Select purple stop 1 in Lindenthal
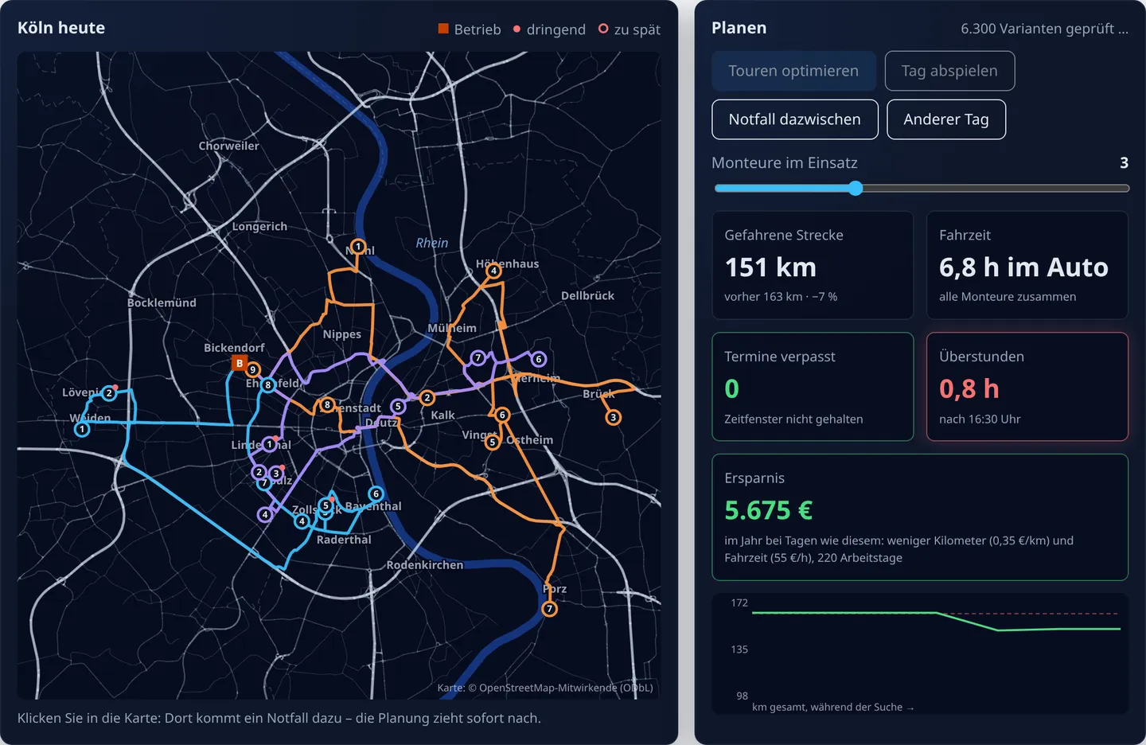The height and width of the screenshot is (745, 1146). (269, 445)
